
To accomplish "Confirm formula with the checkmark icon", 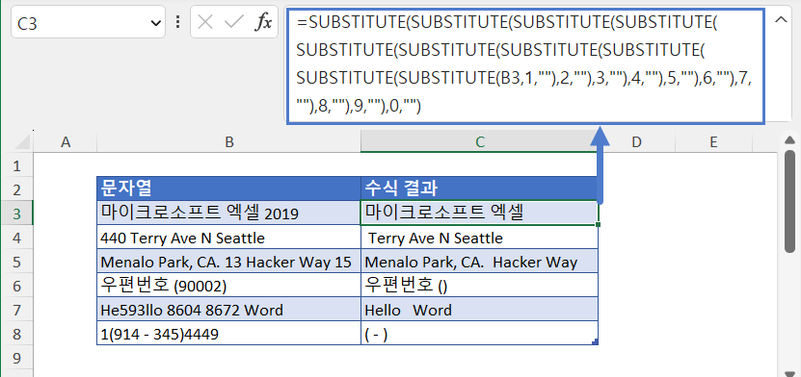I will 234,22.
